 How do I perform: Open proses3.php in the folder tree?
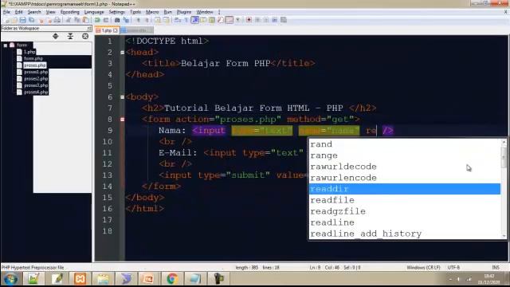tap(36, 85)
